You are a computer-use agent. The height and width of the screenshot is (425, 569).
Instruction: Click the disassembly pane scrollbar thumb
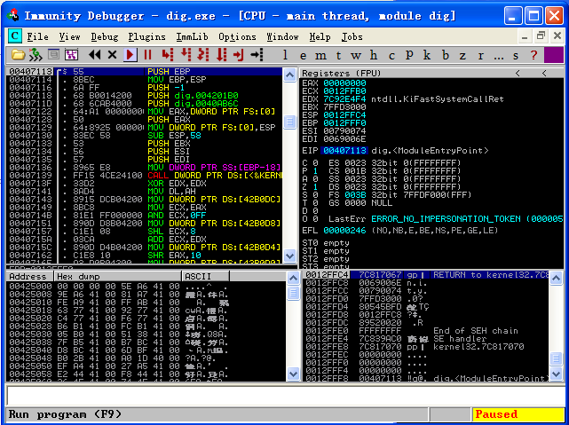[x=289, y=122]
